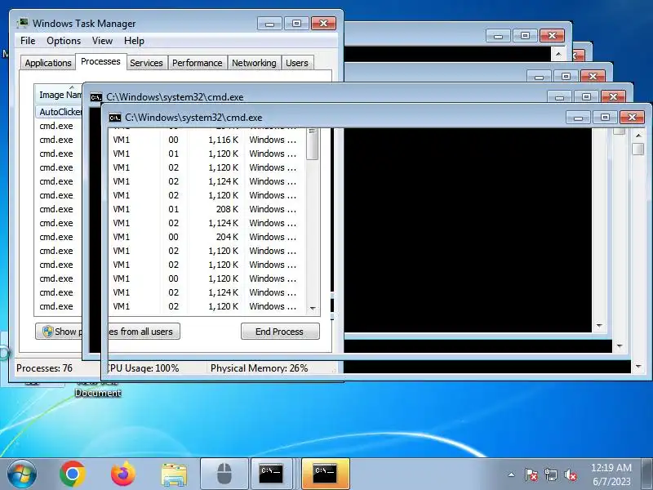Image resolution: width=653 pixels, height=490 pixels.
Task: Open the clock showing 12:19 AM
Action: (611, 474)
